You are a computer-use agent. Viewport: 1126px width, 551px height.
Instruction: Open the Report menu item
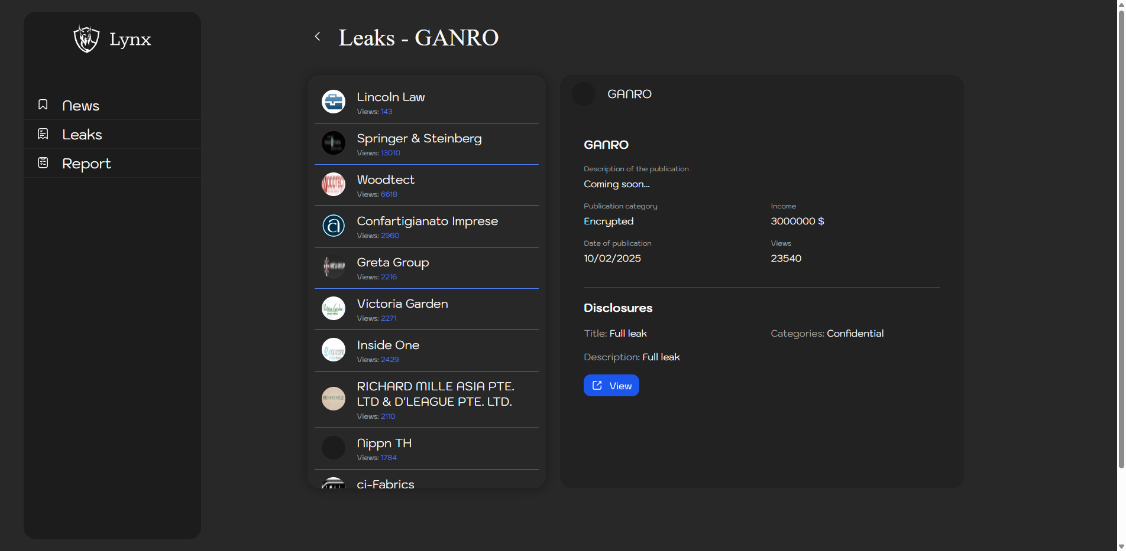86,164
